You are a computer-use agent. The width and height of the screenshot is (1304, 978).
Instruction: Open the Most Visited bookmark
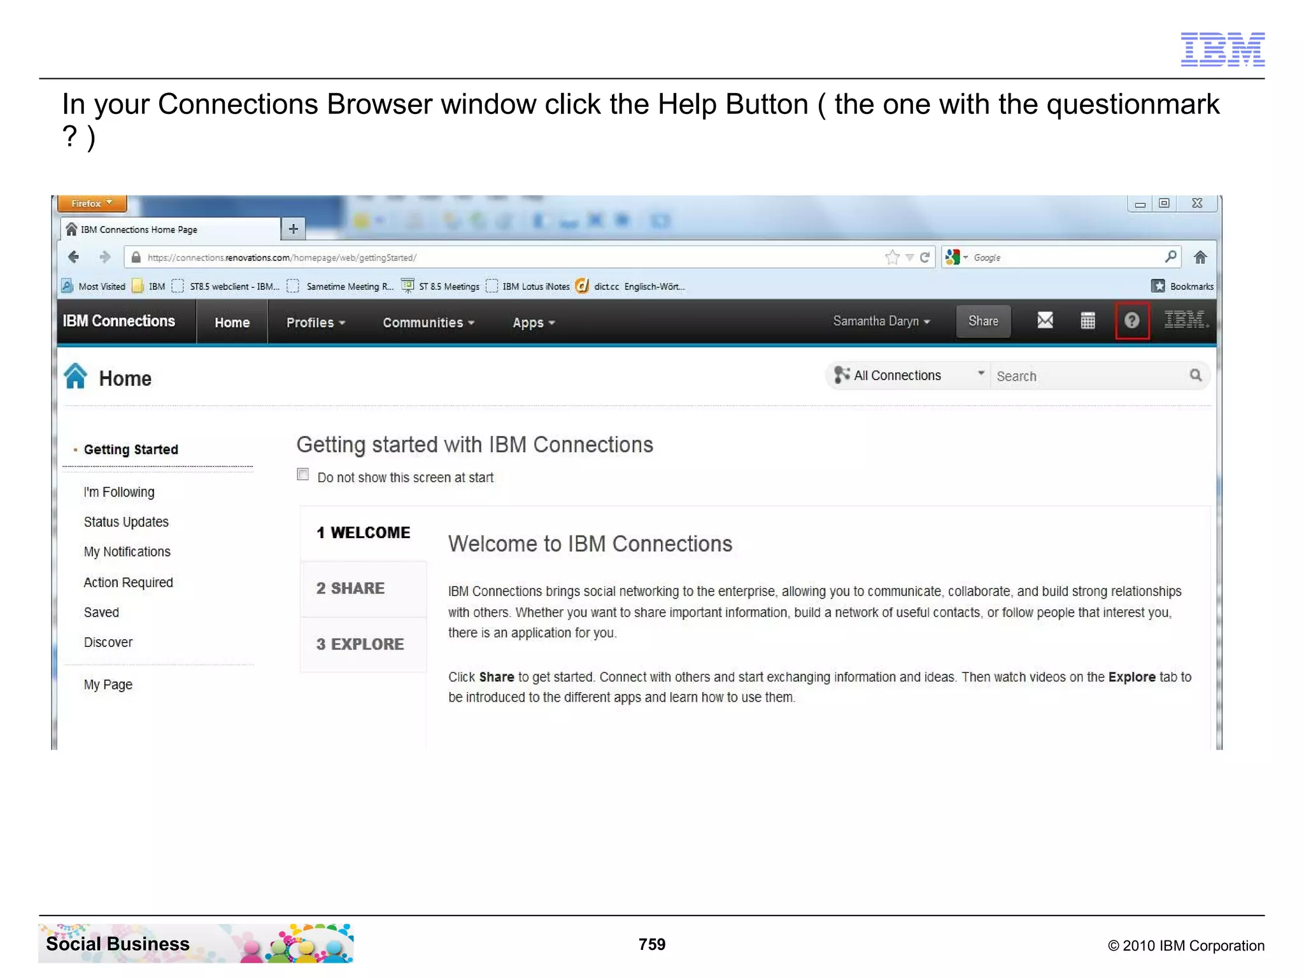coord(94,287)
